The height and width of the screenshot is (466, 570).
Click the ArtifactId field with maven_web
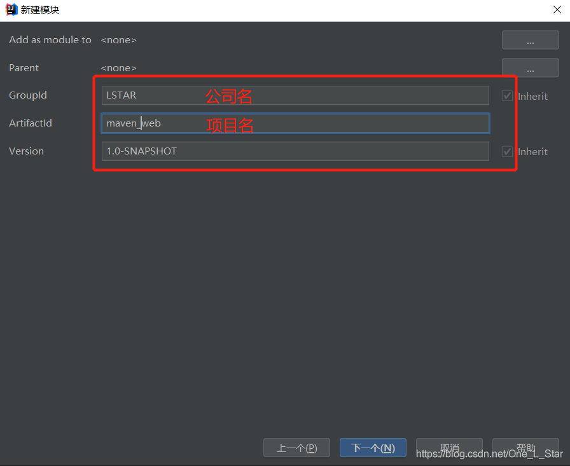pos(295,123)
